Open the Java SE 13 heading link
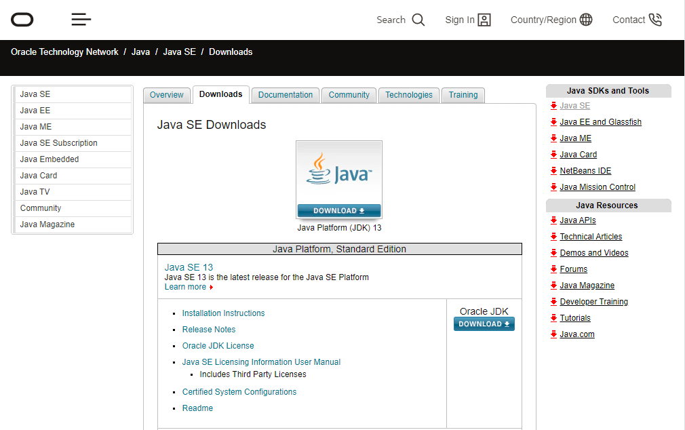This screenshot has width=685, height=430. (x=189, y=267)
